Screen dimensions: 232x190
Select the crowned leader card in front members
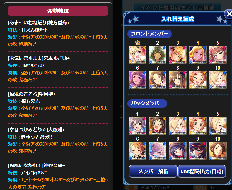[137, 55]
